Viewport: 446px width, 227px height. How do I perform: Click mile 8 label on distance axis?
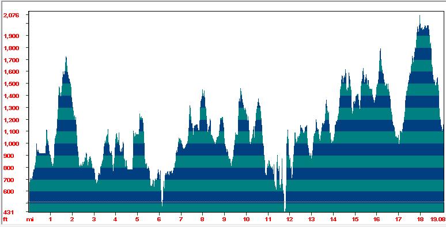(x=202, y=220)
